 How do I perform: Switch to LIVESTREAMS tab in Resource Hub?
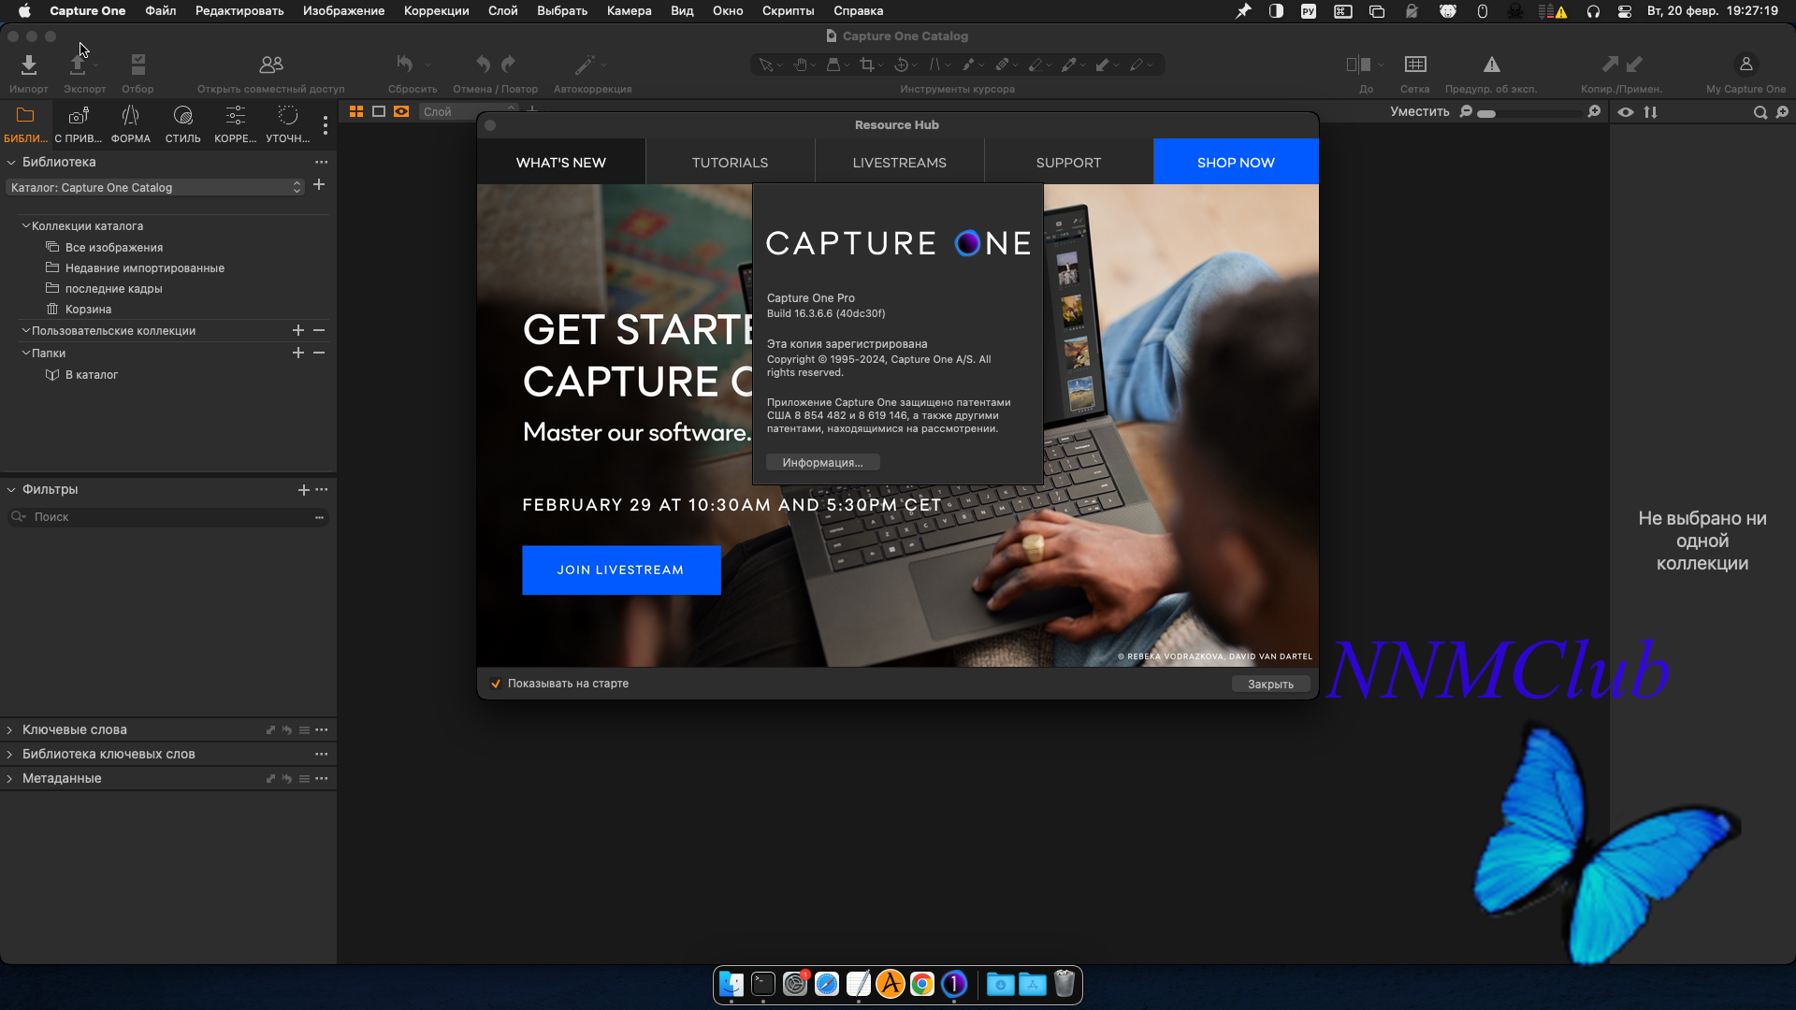900,163
